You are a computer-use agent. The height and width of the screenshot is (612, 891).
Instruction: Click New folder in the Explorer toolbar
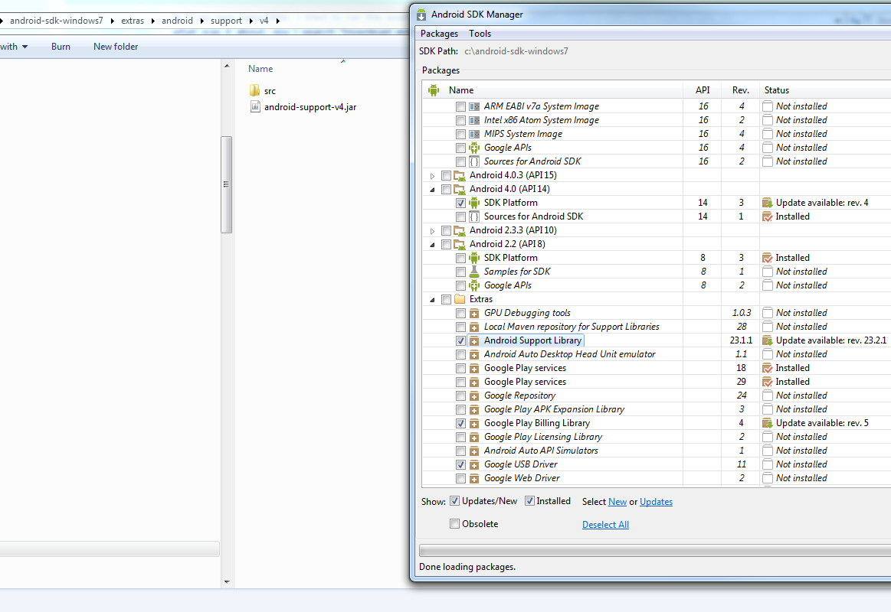coord(116,47)
